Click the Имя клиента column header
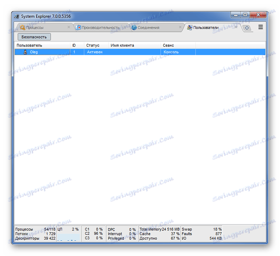Image resolution: width=280 pixels, height=256 pixels. [x=134, y=46]
